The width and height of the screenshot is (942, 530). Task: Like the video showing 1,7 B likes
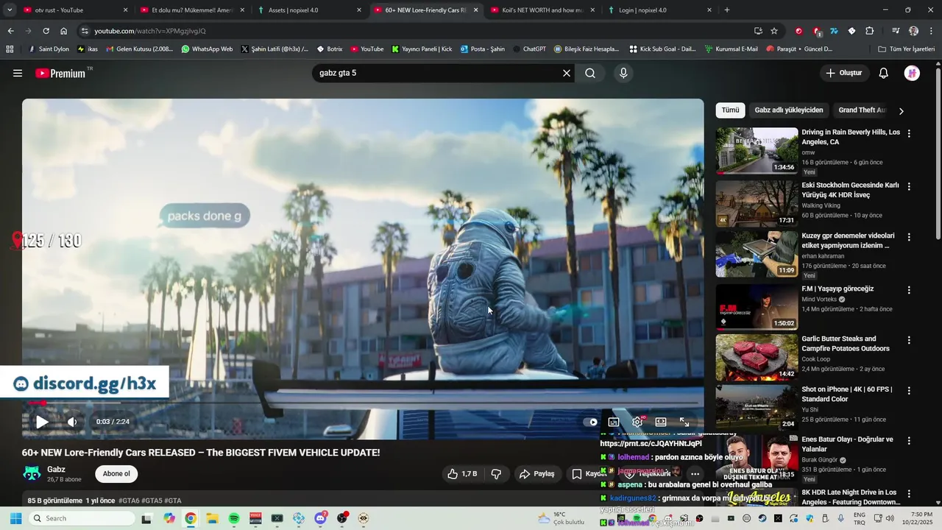coord(462,474)
